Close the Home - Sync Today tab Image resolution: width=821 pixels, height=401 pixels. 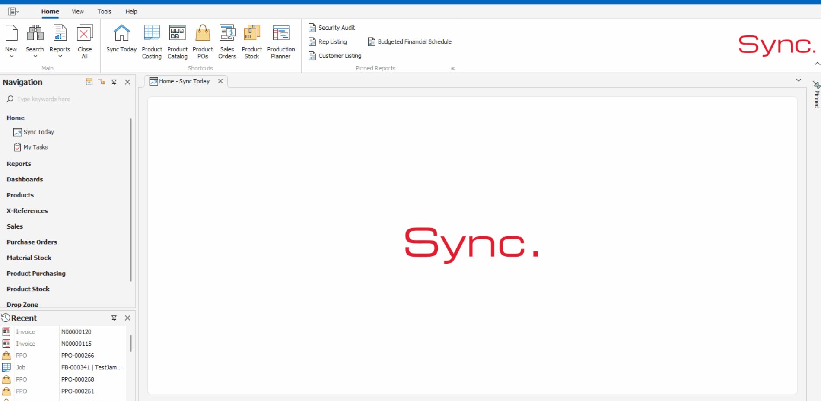click(220, 81)
